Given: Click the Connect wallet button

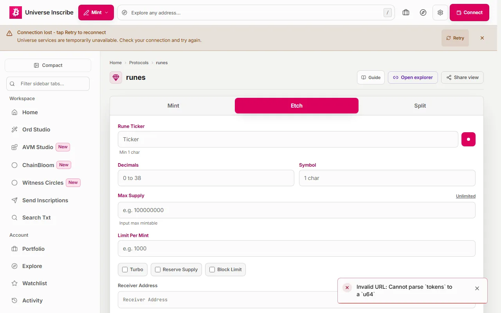Looking at the screenshot, I should point(469,13).
